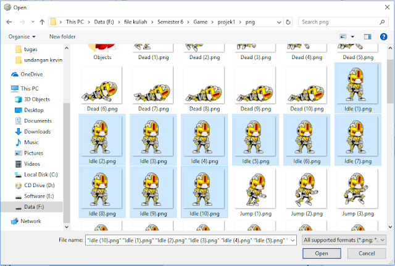Viewport: 395px width, 266px height.
Task: Expand the address bar history dropdown
Action: click(279, 22)
